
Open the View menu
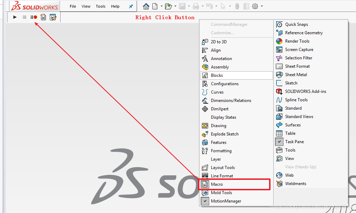[86, 6]
